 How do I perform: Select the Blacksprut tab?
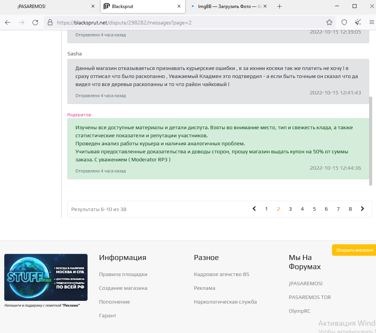[x=143, y=6]
